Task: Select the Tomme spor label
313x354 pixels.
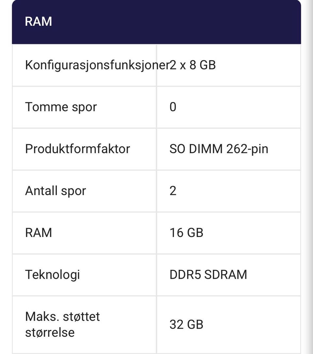Action: pyautogui.click(x=61, y=107)
